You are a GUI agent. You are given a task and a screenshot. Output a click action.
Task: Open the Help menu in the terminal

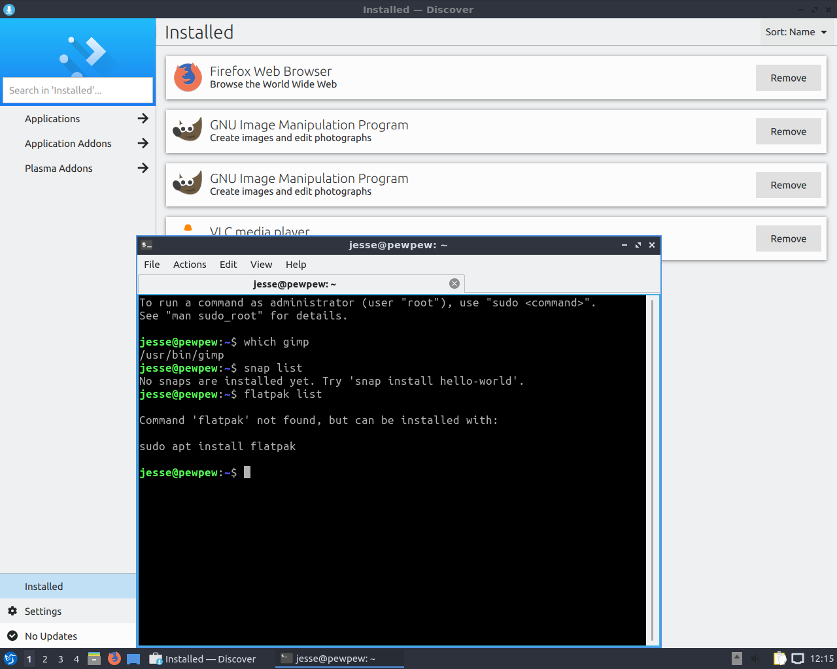tap(296, 265)
